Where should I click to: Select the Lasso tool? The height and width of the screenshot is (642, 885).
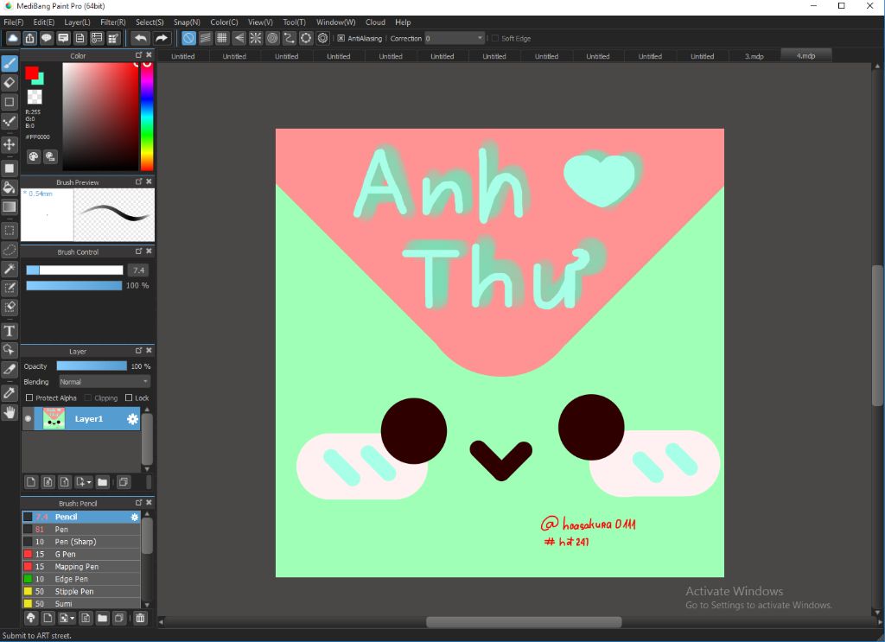click(x=10, y=250)
